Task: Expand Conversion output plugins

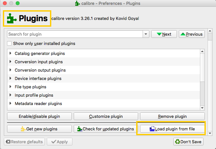Action: (x=10, y=70)
